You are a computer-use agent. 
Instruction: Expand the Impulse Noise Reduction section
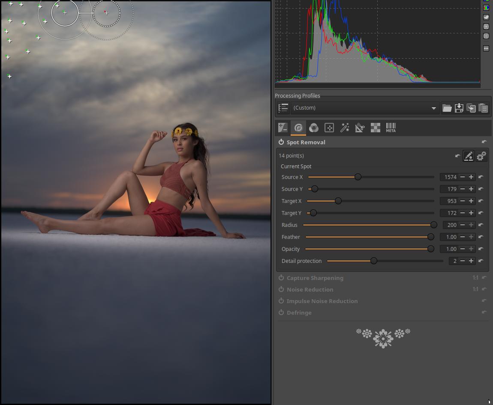322,301
